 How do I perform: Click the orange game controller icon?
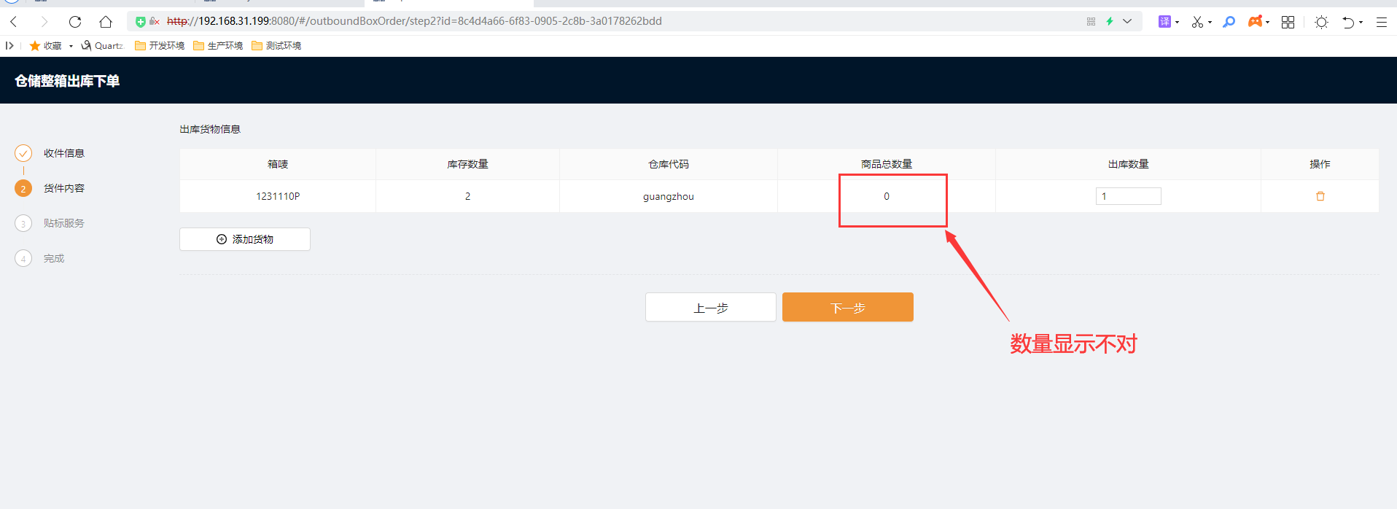click(1254, 22)
